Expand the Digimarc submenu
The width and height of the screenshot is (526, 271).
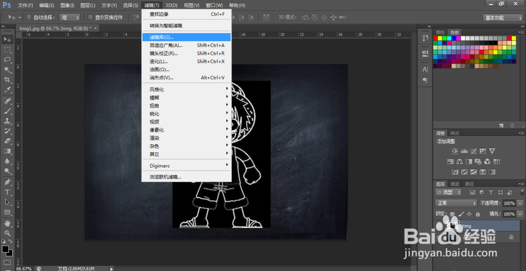(x=187, y=165)
